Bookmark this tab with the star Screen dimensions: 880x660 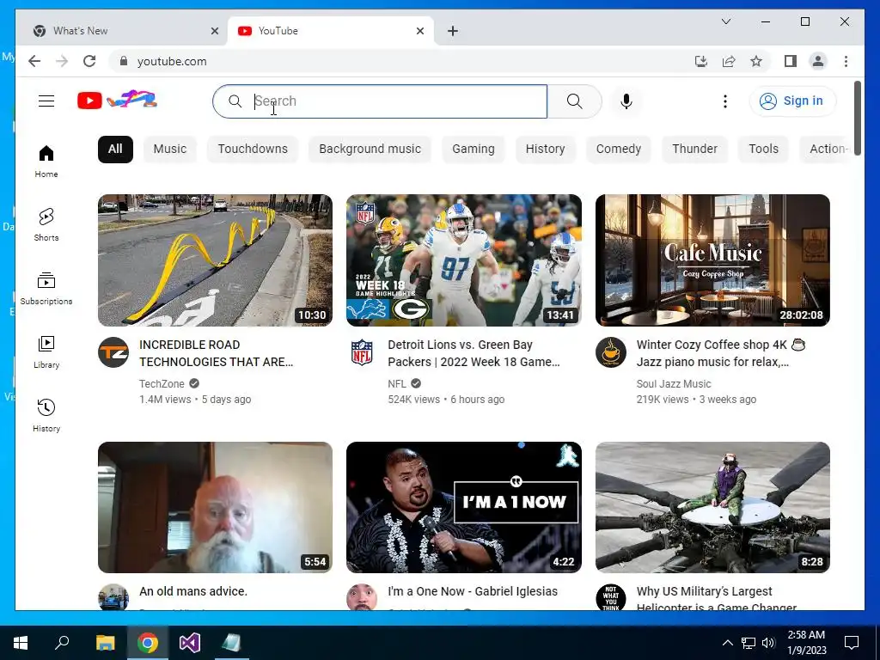coord(756,61)
